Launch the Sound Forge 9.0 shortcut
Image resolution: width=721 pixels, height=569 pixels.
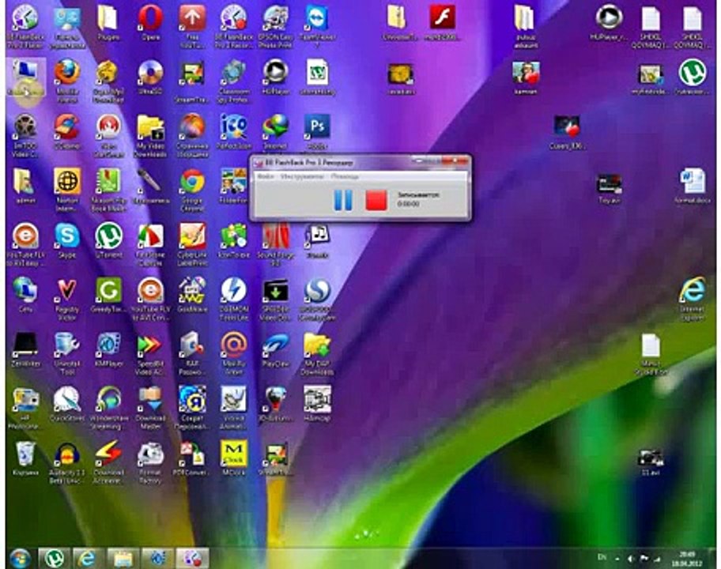coord(275,244)
